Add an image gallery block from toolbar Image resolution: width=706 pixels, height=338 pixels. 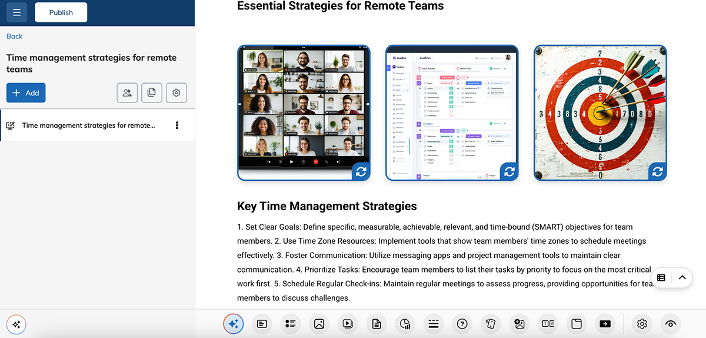[x=519, y=323]
